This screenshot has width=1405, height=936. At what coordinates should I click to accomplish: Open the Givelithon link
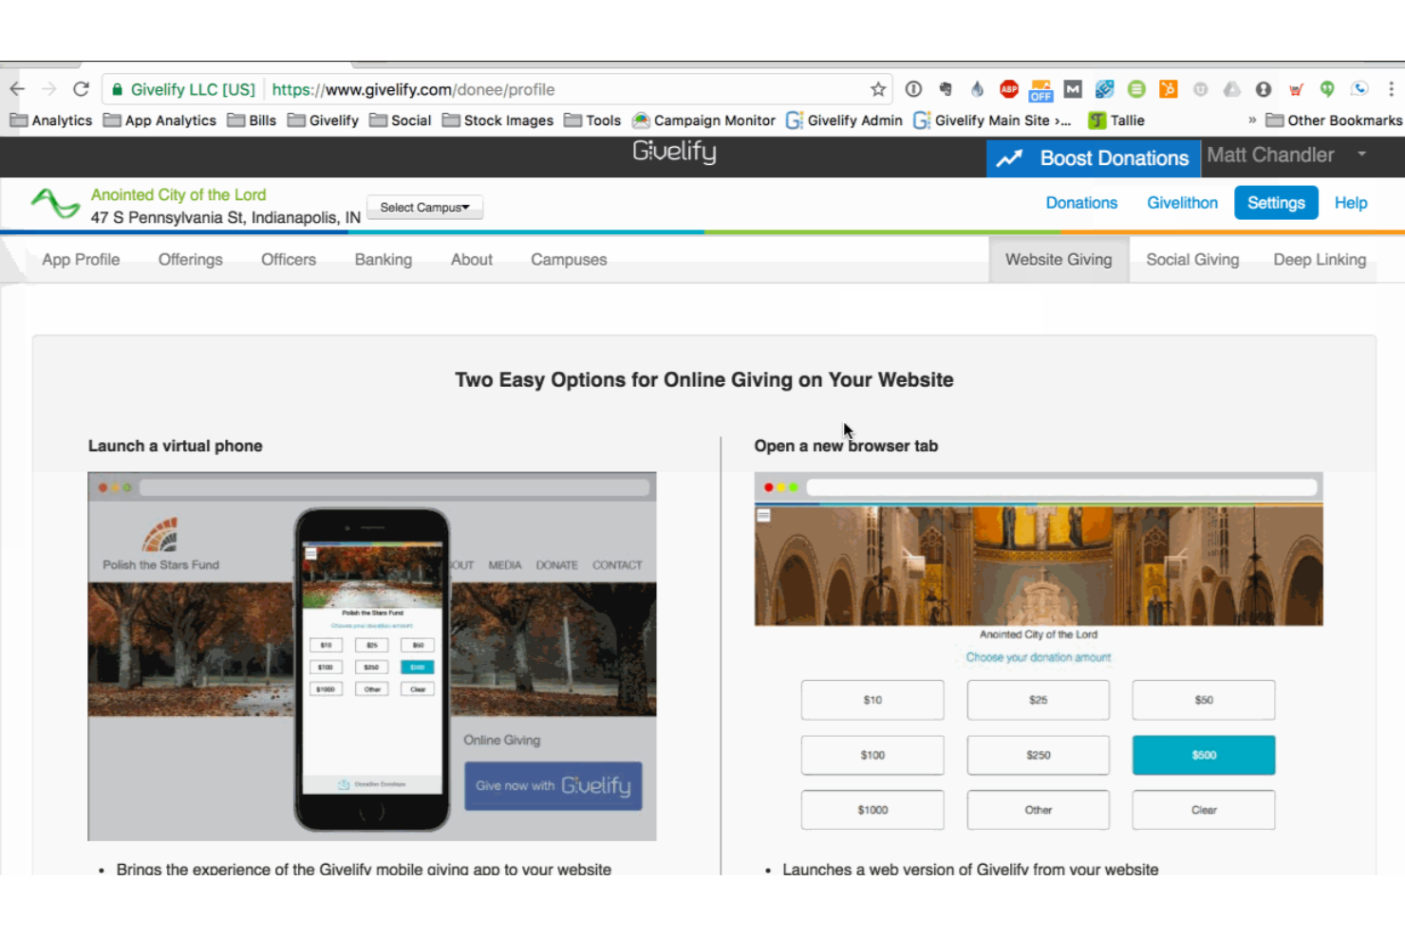(x=1182, y=202)
